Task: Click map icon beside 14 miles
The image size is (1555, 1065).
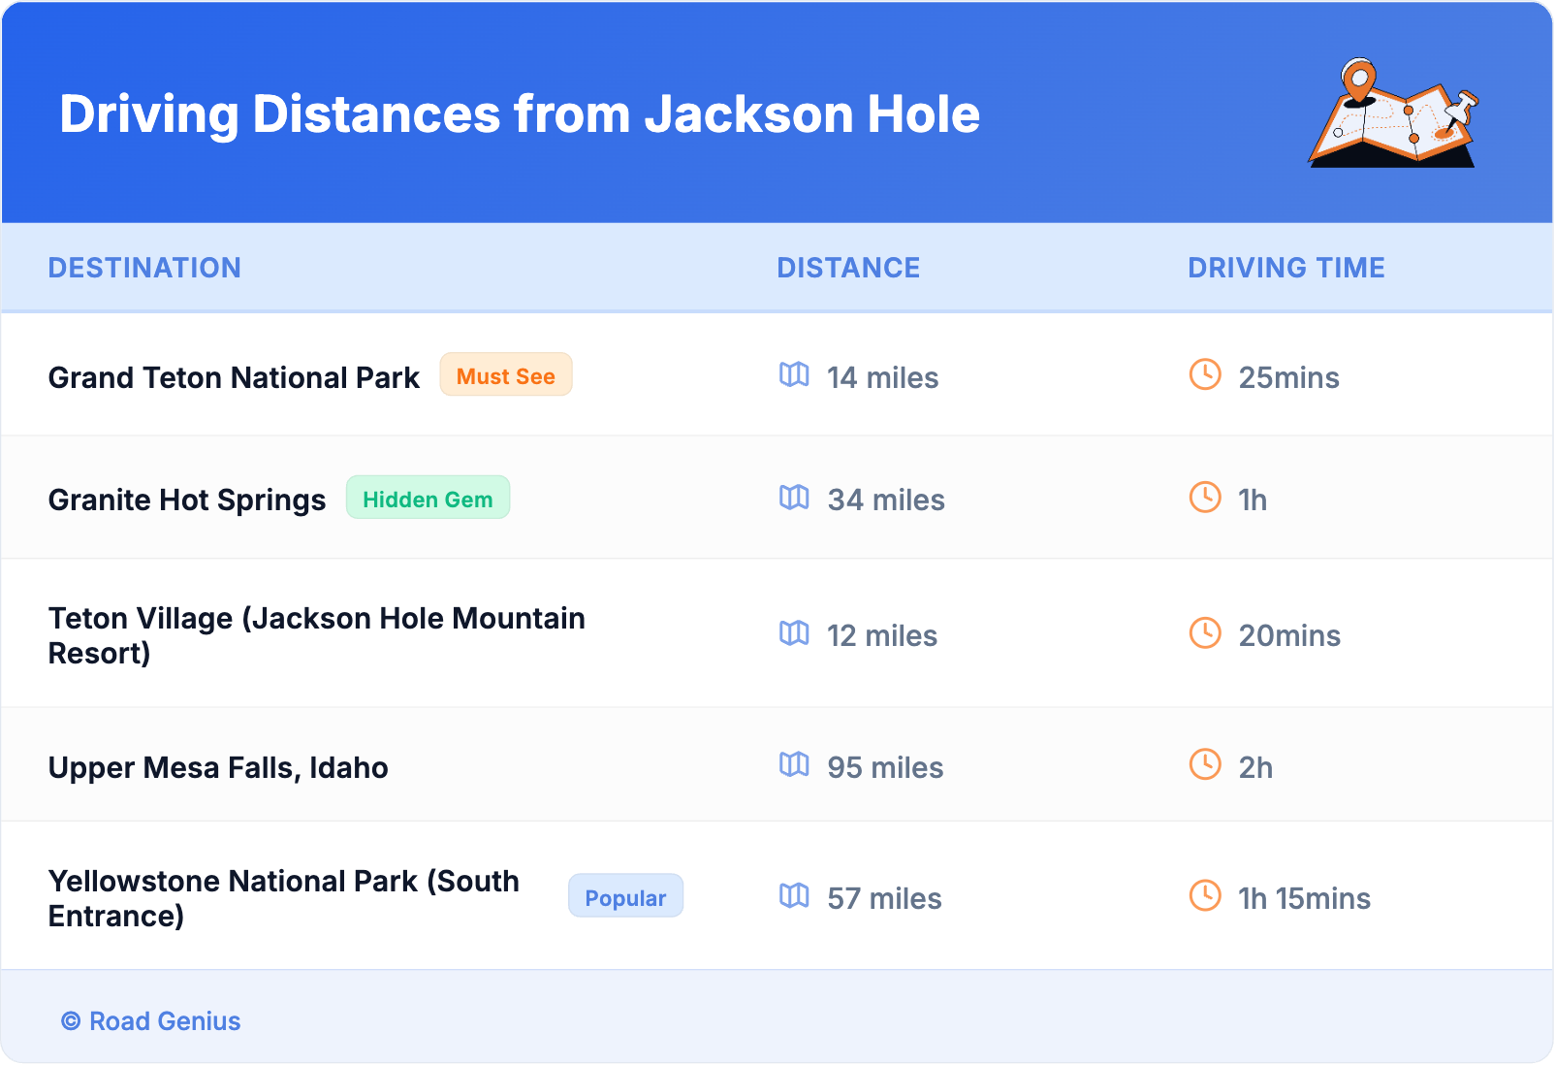Action: [794, 375]
